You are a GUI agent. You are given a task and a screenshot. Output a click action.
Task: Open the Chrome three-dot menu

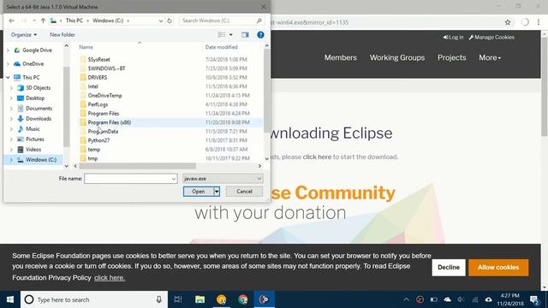[539, 22]
